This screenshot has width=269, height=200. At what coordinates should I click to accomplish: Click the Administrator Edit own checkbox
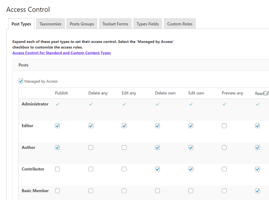click(191, 104)
